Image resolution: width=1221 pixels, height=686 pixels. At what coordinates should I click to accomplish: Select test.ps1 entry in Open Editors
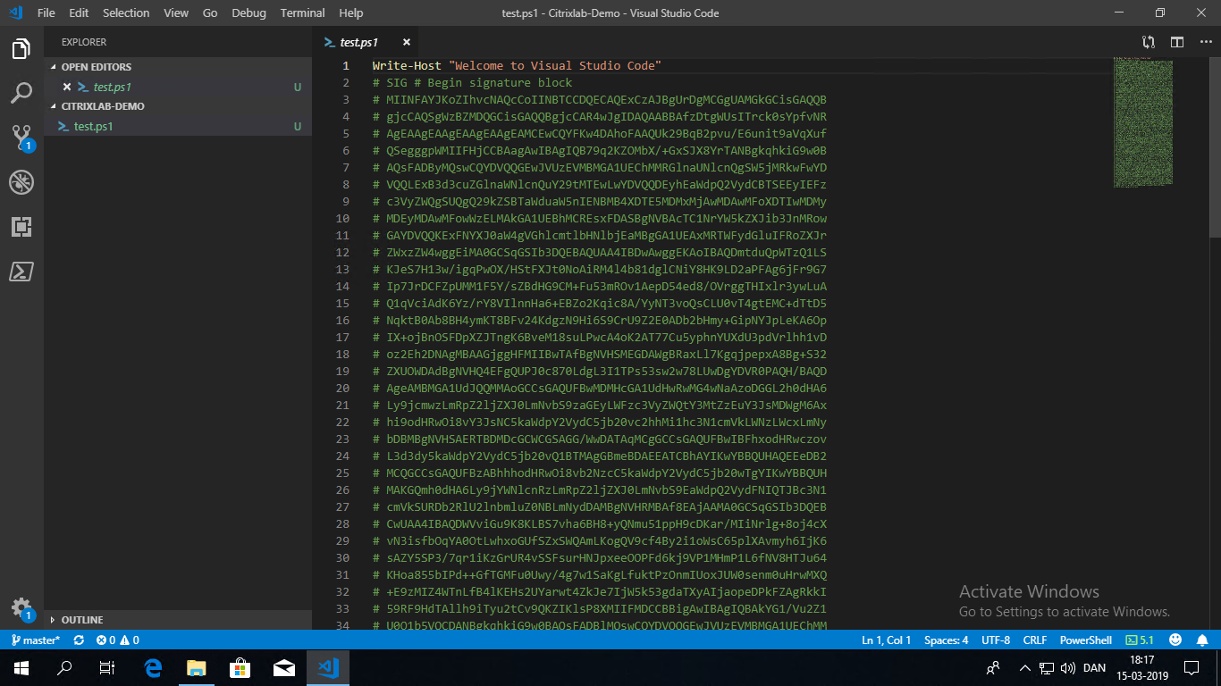[x=177, y=87]
